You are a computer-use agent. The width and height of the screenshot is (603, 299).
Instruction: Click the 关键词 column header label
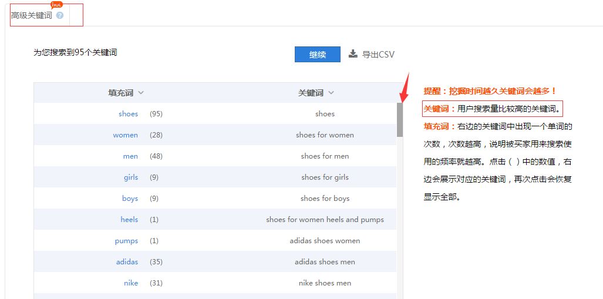[x=311, y=93]
